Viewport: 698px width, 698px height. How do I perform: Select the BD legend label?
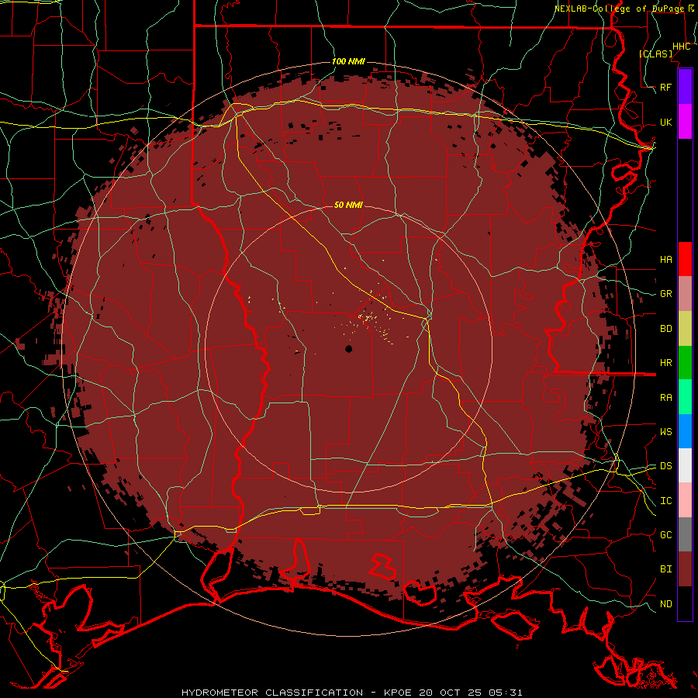(x=666, y=329)
